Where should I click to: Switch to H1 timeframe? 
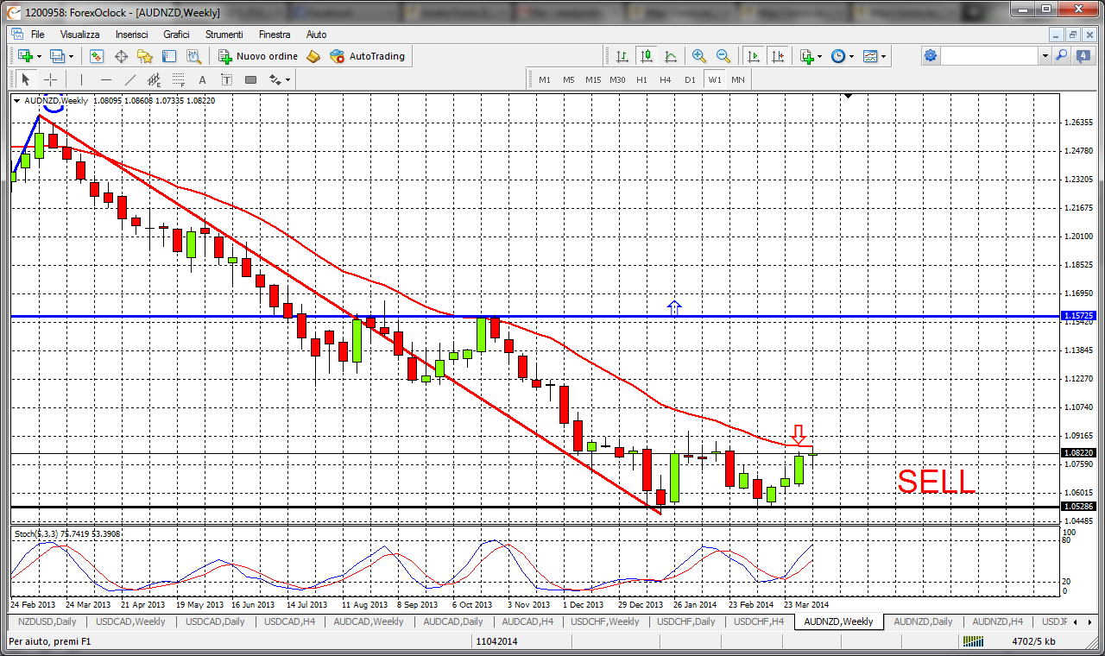click(x=641, y=79)
